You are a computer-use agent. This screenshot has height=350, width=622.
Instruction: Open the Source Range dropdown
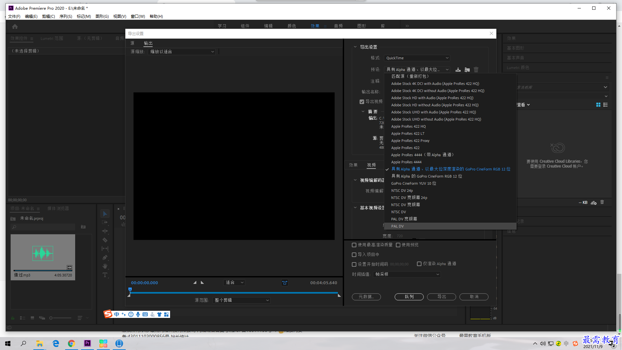[x=241, y=300]
